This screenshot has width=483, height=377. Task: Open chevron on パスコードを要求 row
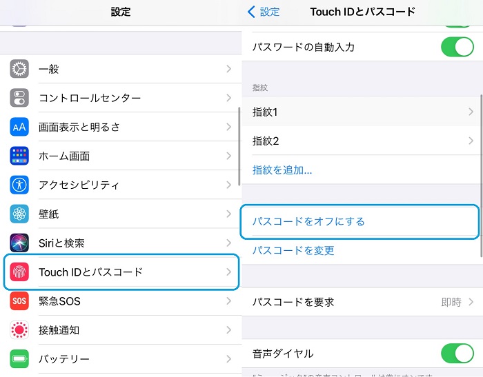click(x=471, y=302)
